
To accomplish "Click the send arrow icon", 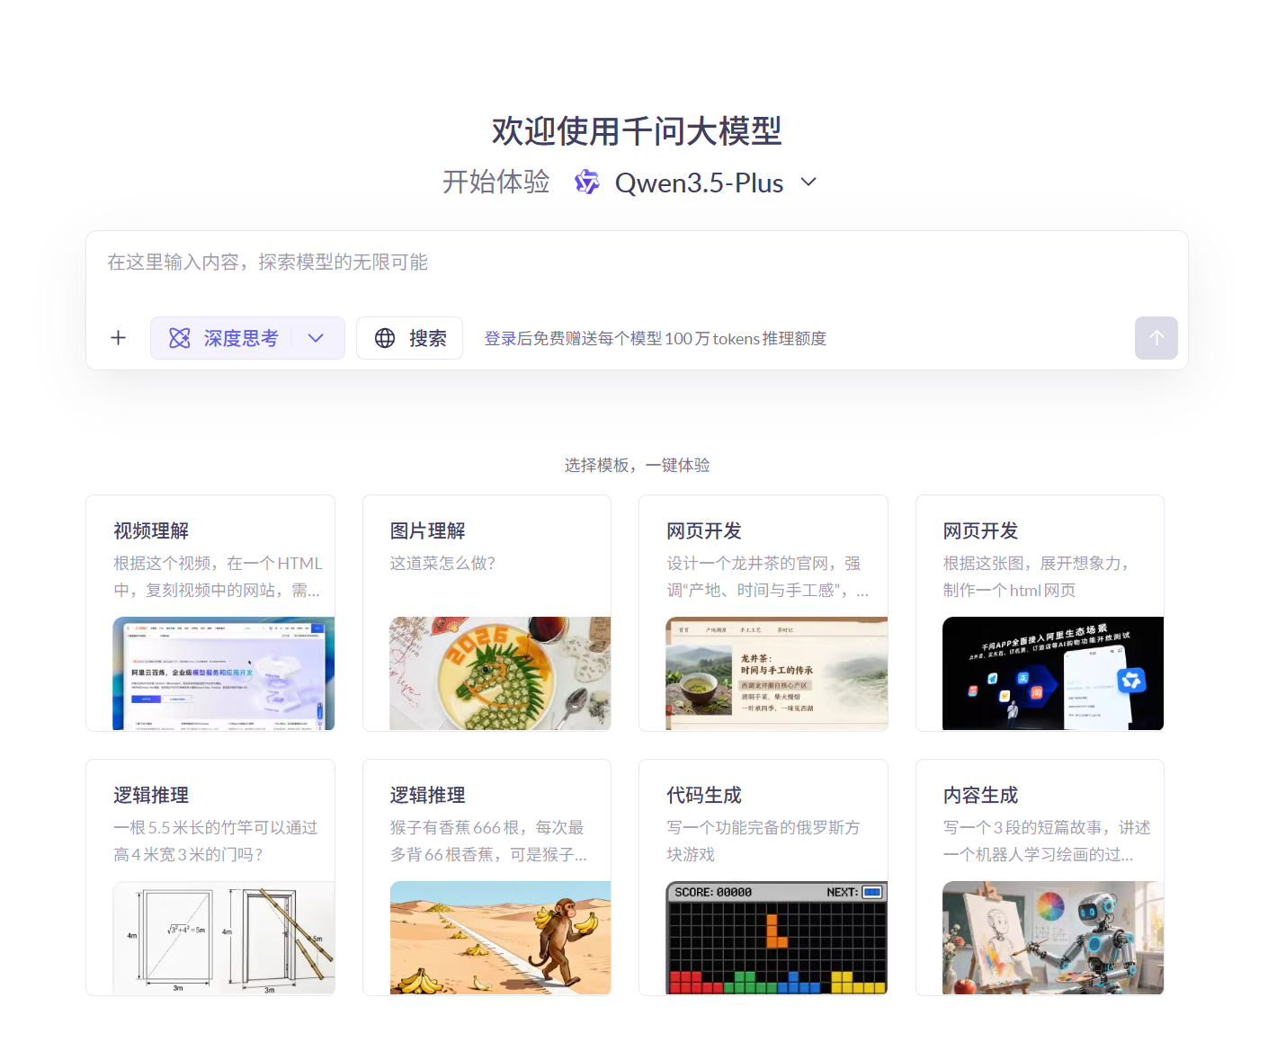I will pyautogui.click(x=1156, y=338).
